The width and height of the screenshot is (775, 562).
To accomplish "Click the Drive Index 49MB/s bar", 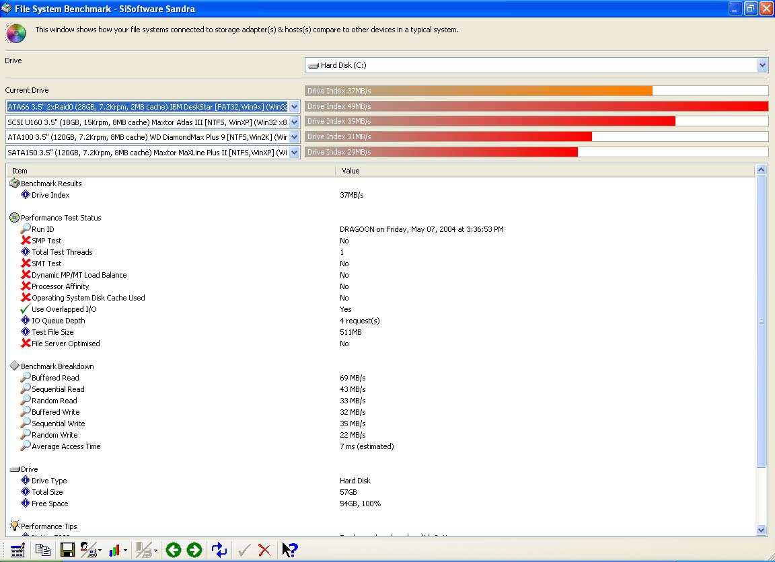I will [536, 106].
